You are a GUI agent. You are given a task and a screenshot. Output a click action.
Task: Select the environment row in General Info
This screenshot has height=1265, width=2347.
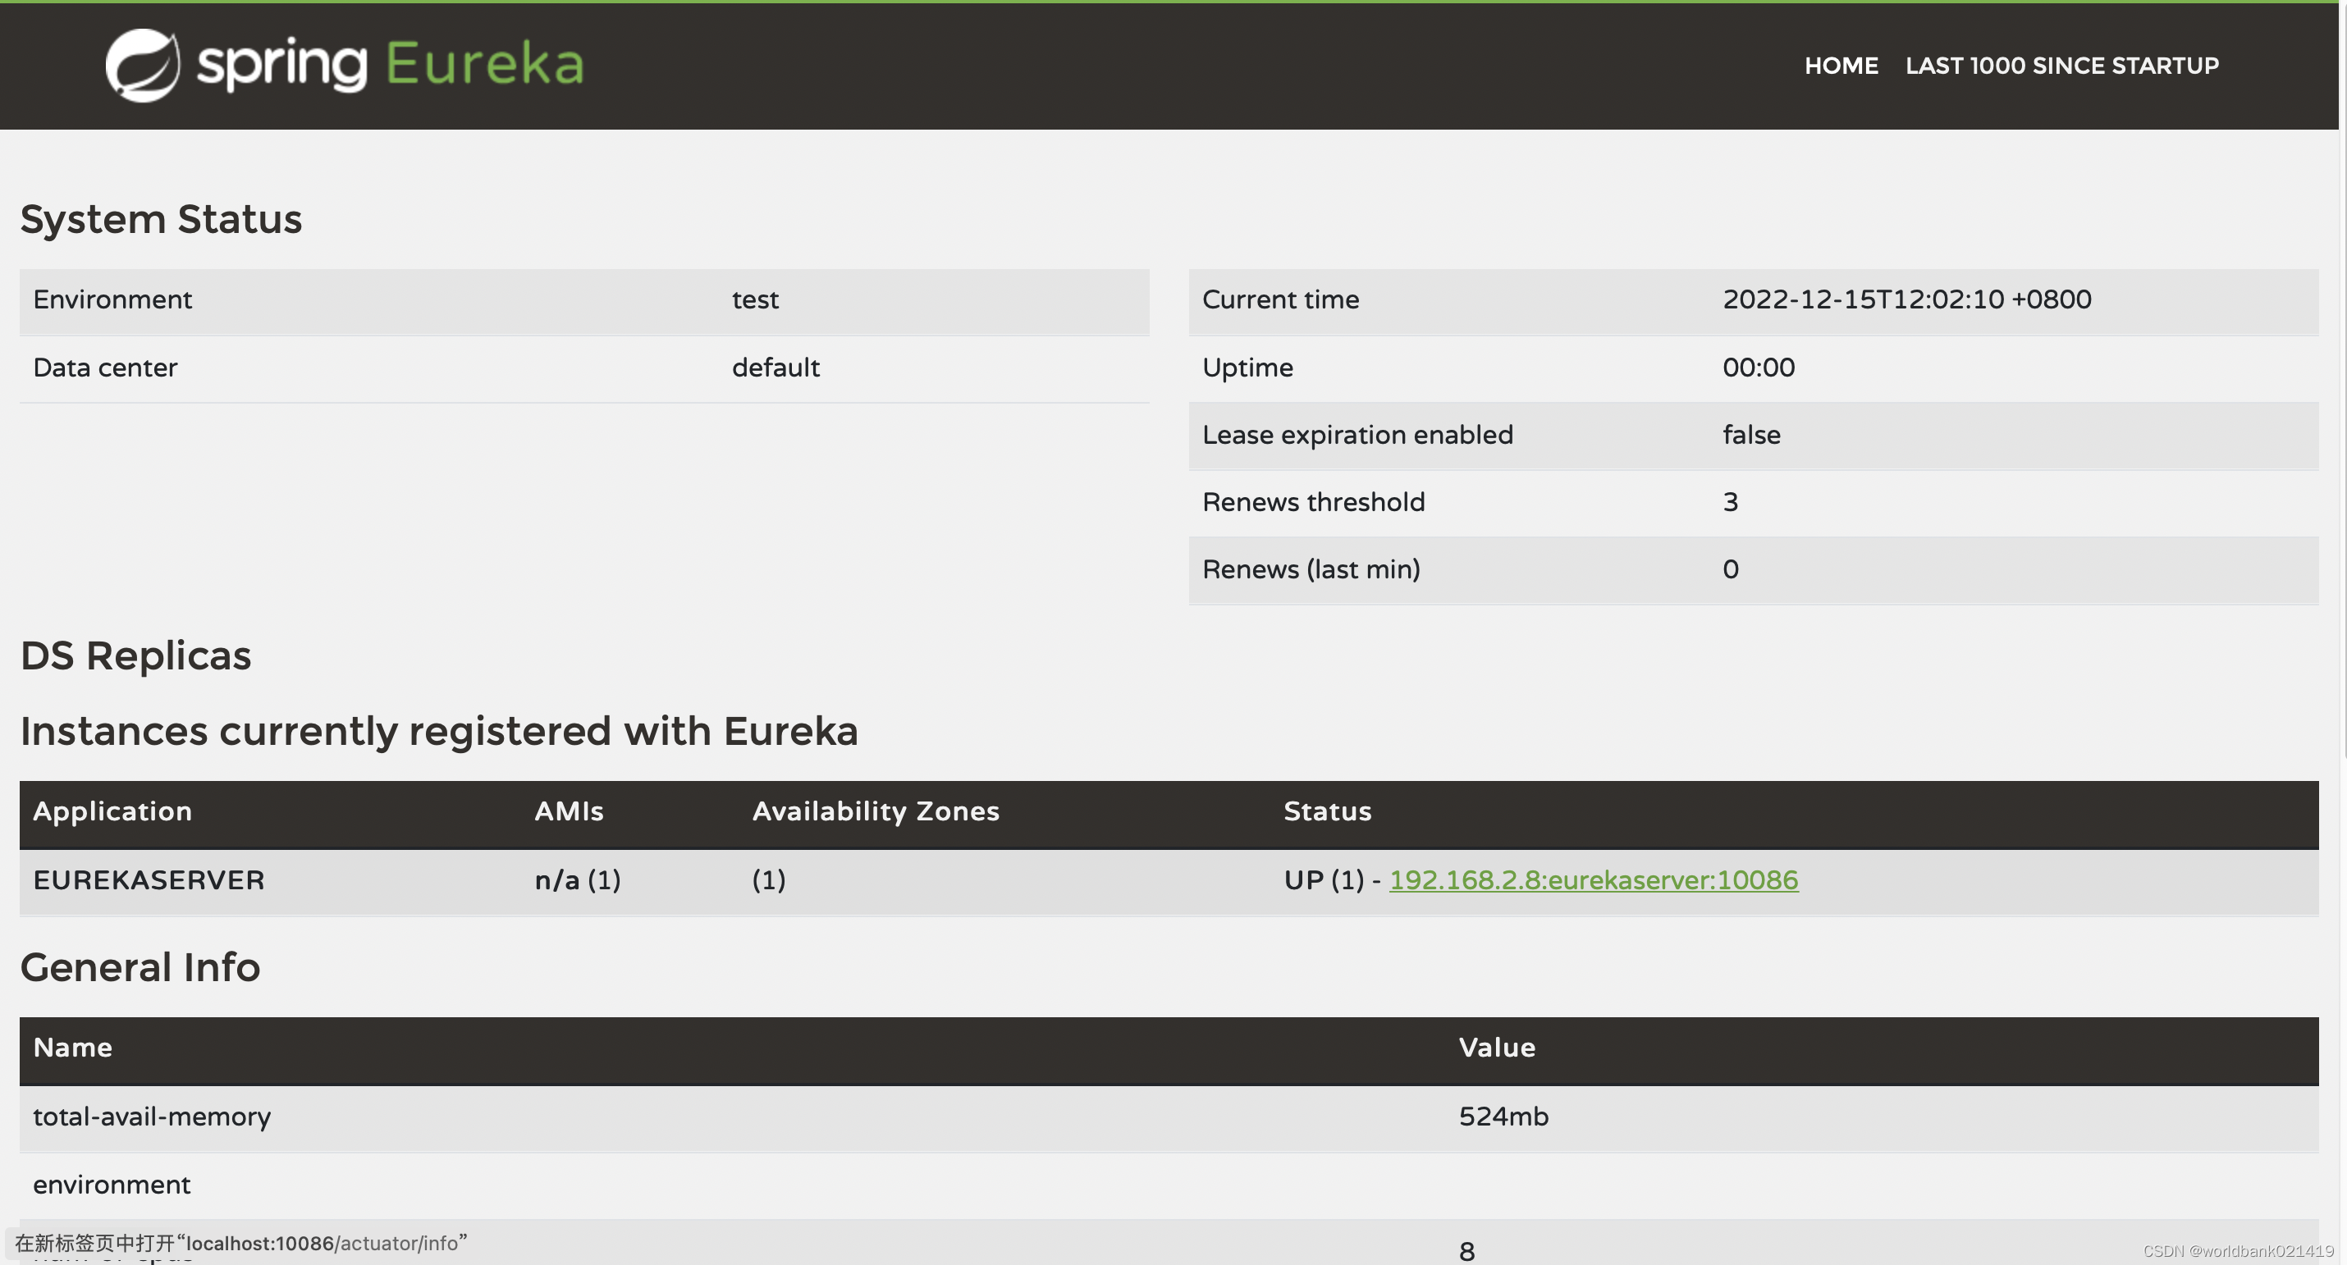[1169, 1185]
